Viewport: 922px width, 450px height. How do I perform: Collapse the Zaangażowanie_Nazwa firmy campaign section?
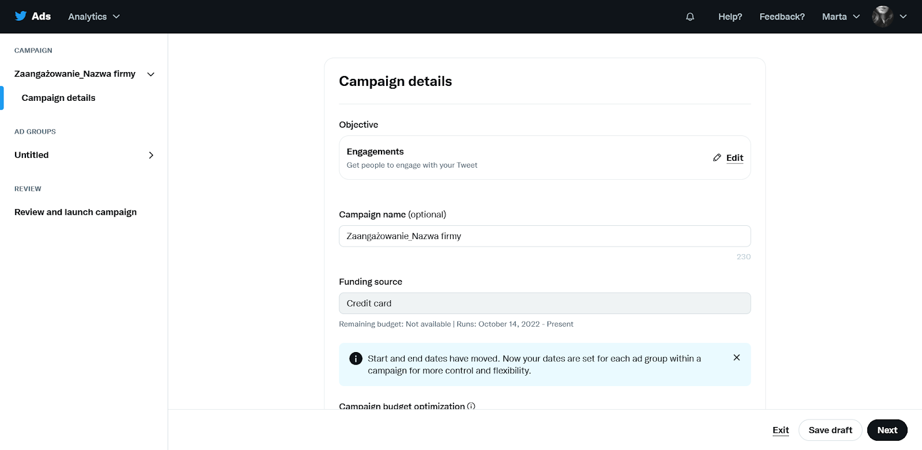click(x=151, y=74)
